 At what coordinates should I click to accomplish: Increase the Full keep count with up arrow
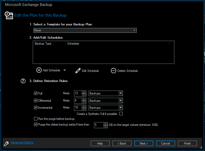click(x=84, y=92)
